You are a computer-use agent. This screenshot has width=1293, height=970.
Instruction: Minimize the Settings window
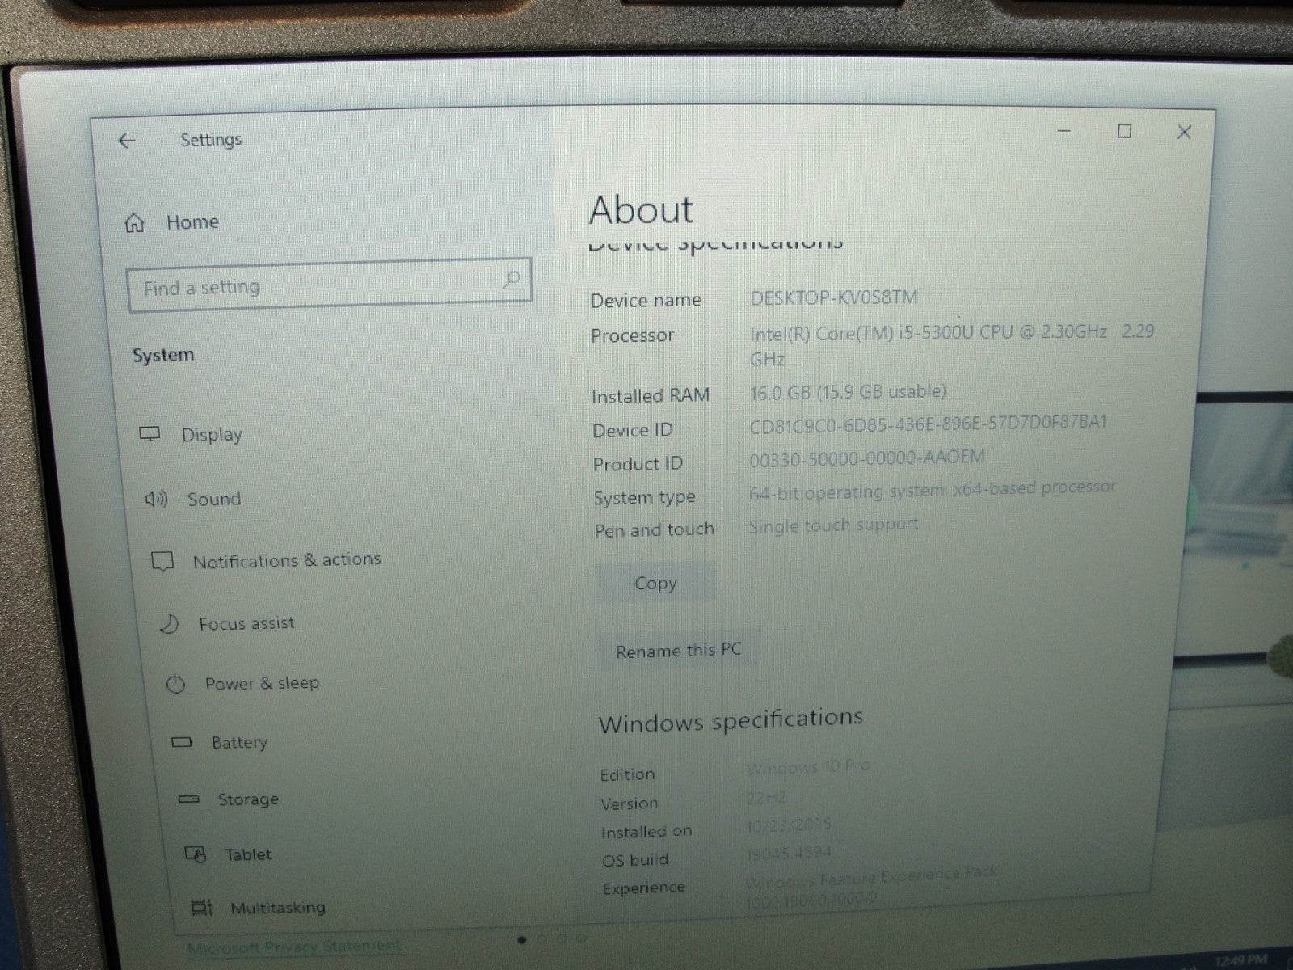[x=1064, y=131]
